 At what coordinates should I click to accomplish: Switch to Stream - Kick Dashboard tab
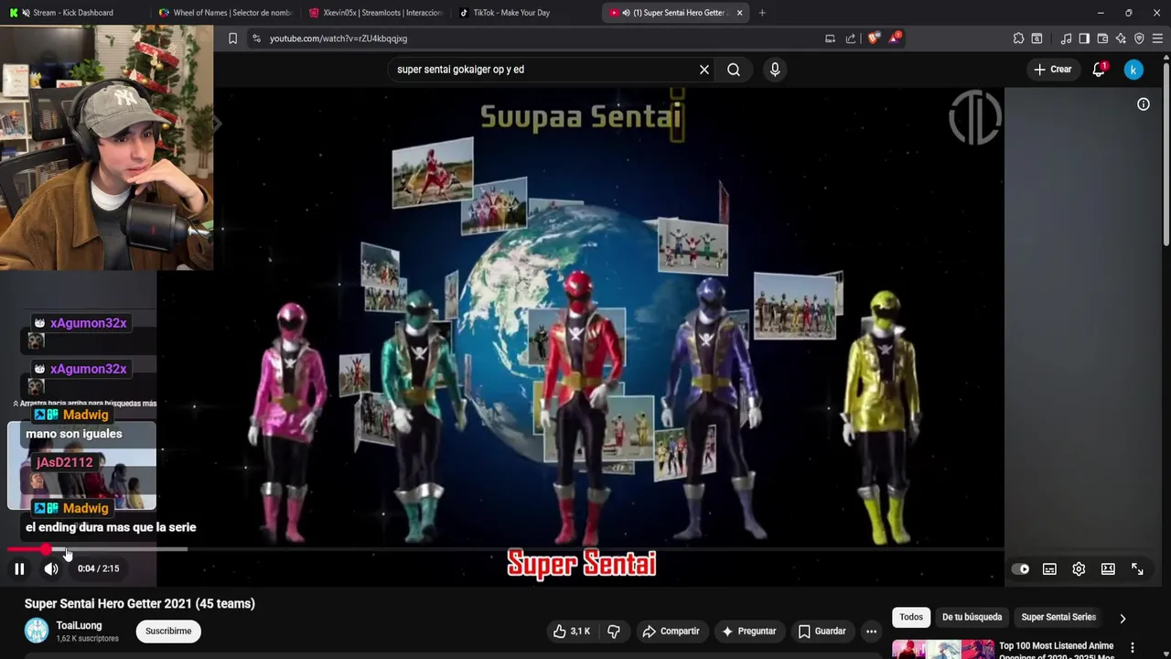(73, 13)
